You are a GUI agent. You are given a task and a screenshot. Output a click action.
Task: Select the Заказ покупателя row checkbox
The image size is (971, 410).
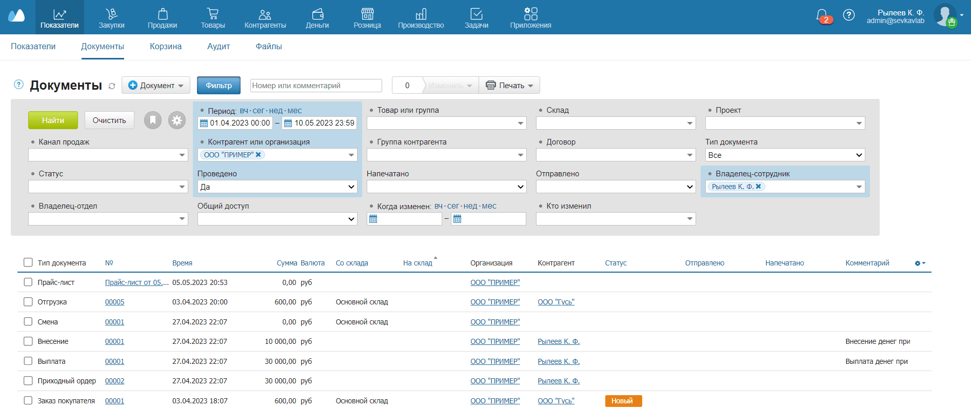(x=28, y=401)
